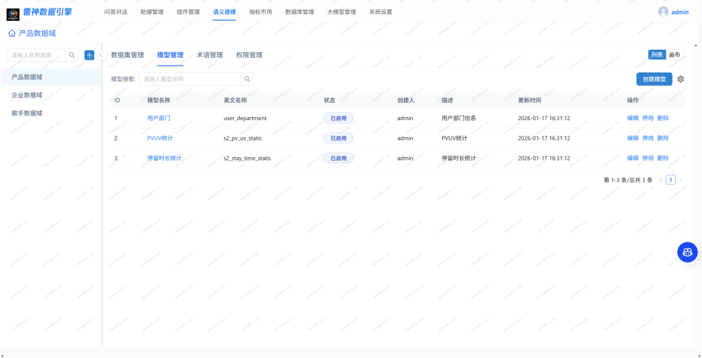This screenshot has width=702, height=358.
Task: Click page number 1 in pagination
Action: coord(671,180)
